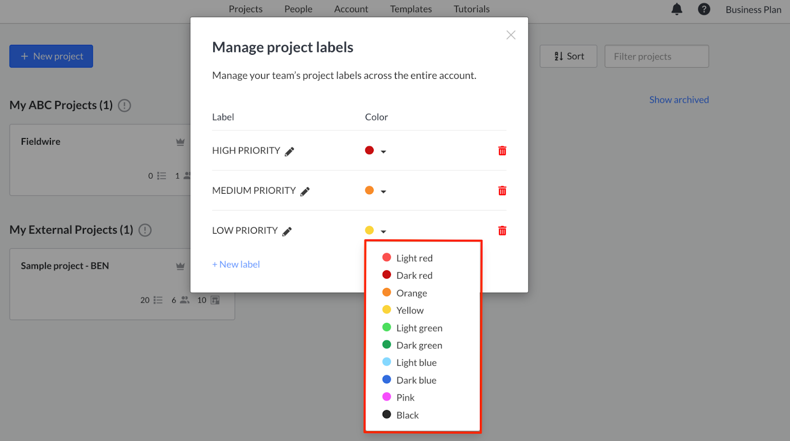Click the crown icon on Fieldwire project

click(x=180, y=141)
